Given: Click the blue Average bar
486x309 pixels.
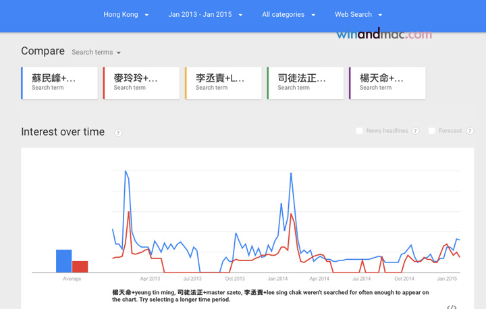Looking at the screenshot, I should click(63, 261).
